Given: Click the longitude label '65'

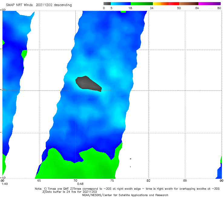Looking at the screenshot, I should [39, 181].
